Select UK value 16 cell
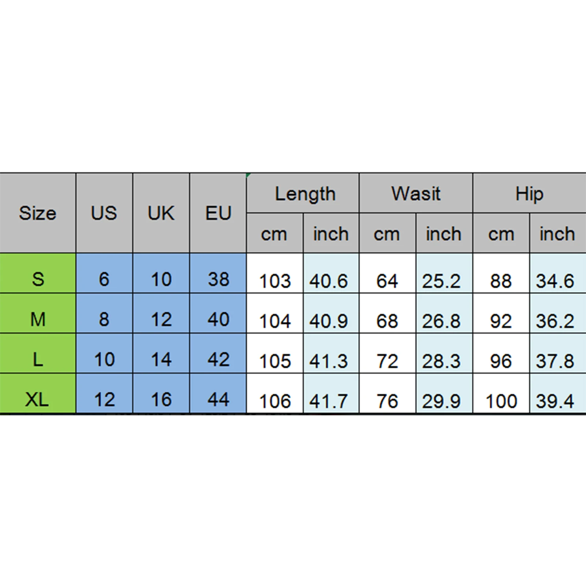Viewport: 586px width, 586px height. click(161, 393)
